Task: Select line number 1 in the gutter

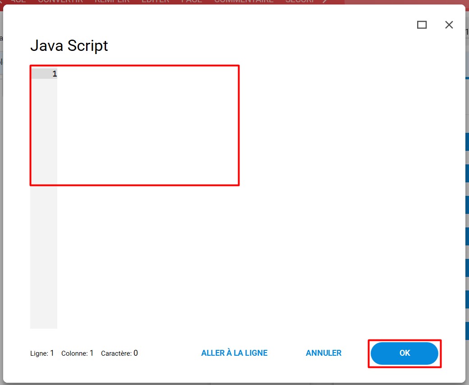Action: [x=55, y=74]
